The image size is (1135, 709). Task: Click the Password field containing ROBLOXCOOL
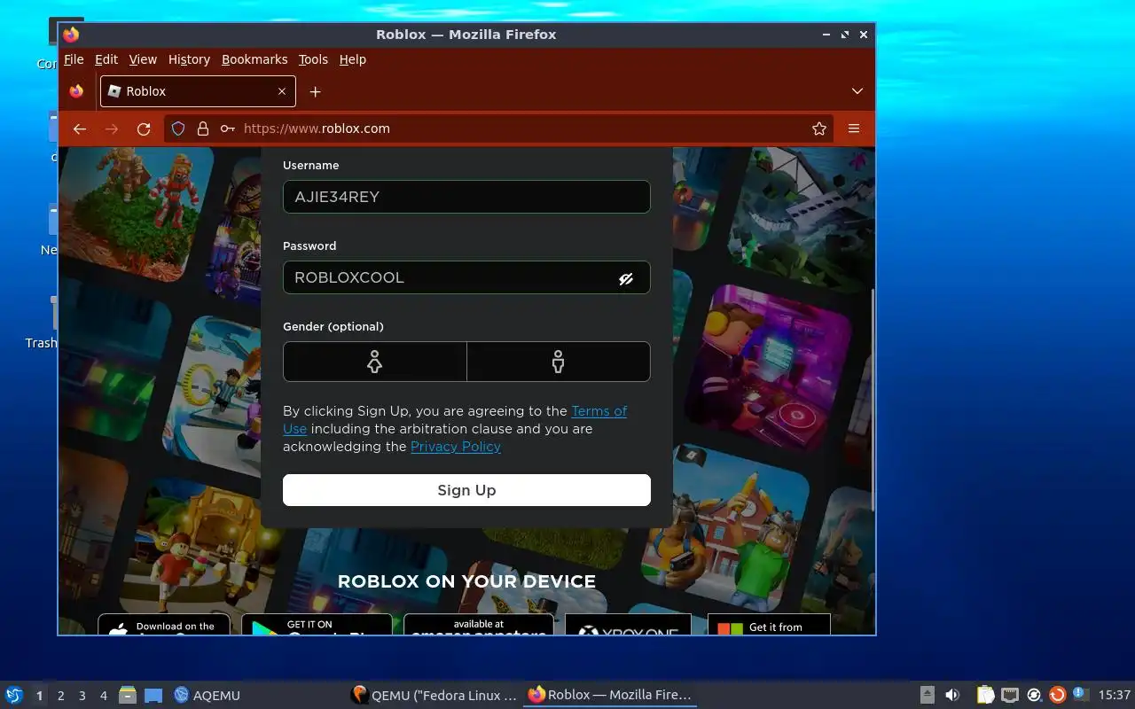click(466, 277)
